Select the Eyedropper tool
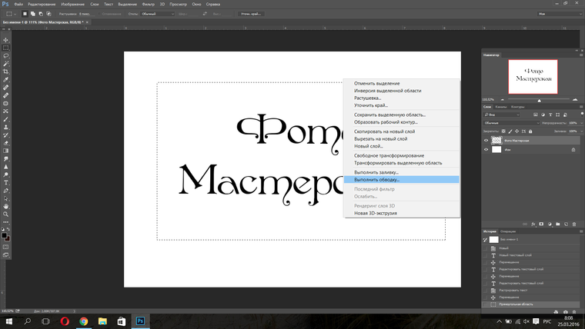Viewport: 585px width, 329px height. click(x=5, y=80)
